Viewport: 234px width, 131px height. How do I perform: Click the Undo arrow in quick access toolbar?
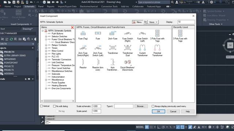click(x=31, y=2)
